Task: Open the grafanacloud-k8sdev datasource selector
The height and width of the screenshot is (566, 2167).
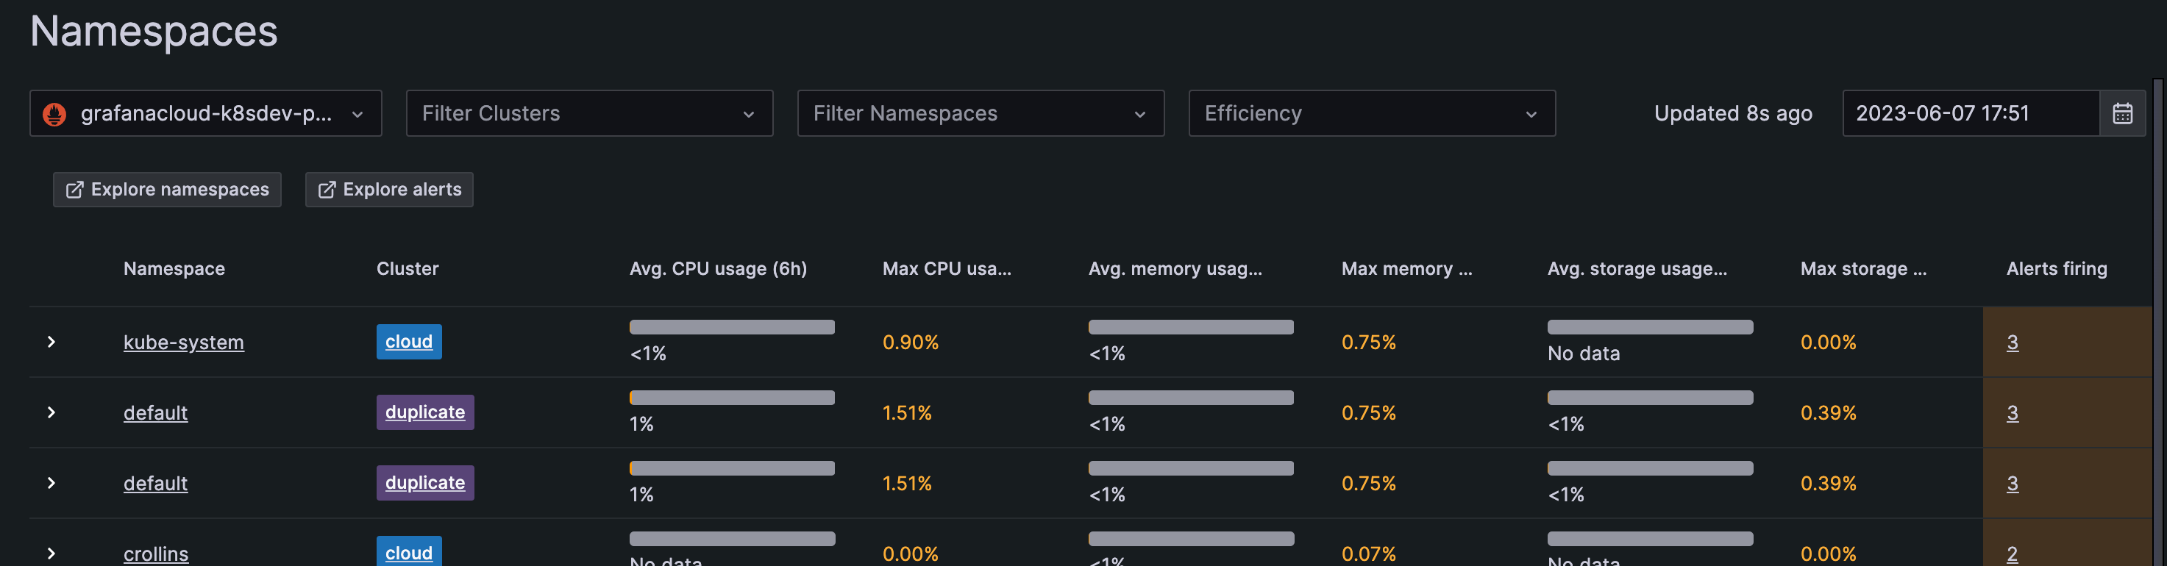Action: click(x=206, y=113)
